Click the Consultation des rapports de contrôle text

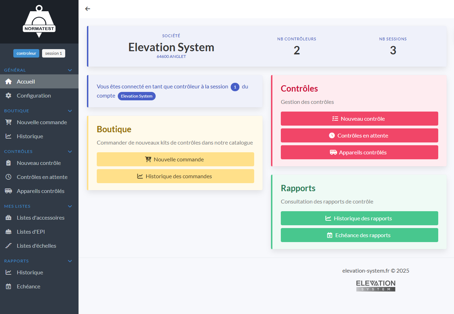[x=327, y=202]
